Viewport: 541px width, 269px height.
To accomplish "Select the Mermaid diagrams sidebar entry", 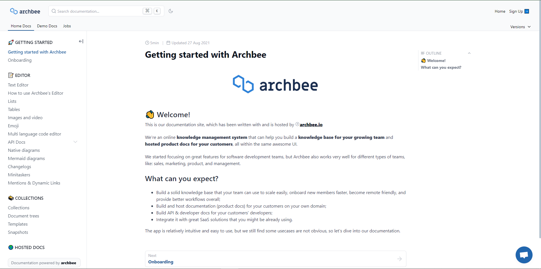I will [x=26, y=158].
